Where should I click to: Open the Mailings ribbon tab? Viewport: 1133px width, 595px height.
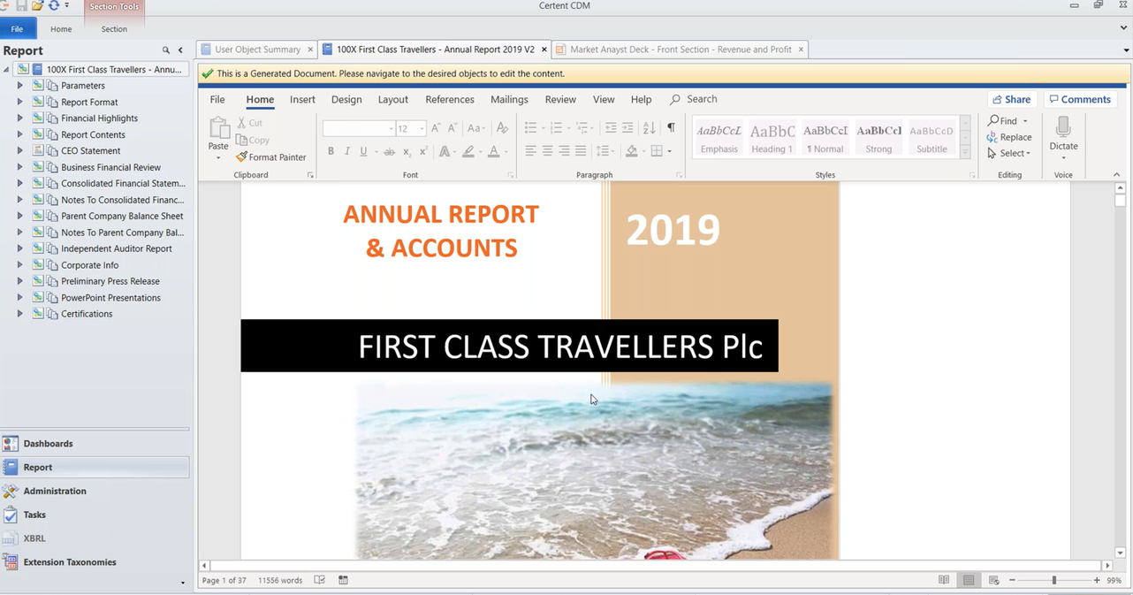pos(509,100)
